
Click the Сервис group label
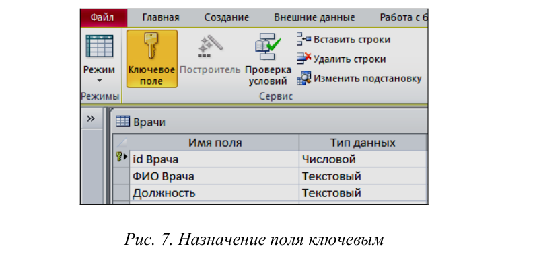[x=276, y=96]
